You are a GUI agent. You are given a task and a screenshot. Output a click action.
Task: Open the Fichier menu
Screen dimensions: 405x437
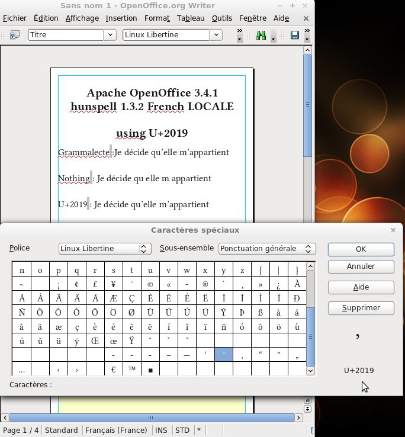click(14, 18)
